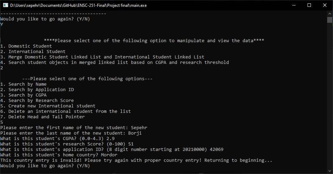
Task: Click the vertical scrollbar thumb
Action: point(330,20)
